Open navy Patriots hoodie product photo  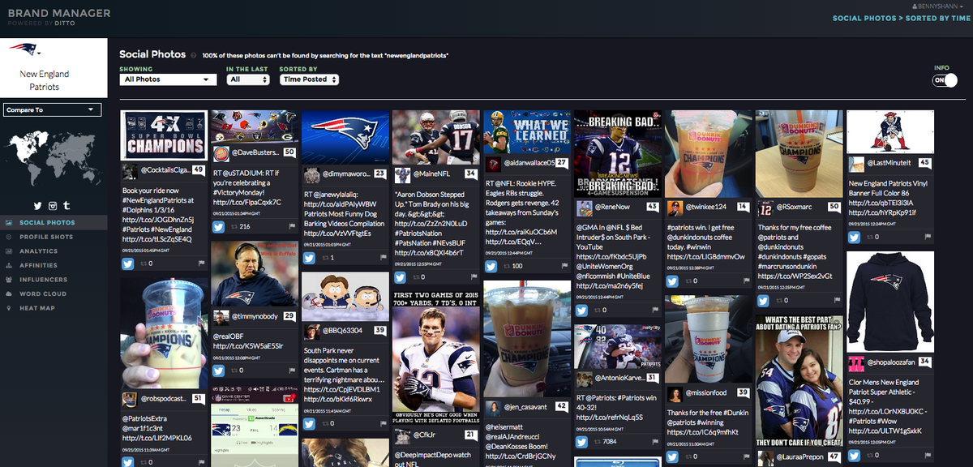pos(890,302)
